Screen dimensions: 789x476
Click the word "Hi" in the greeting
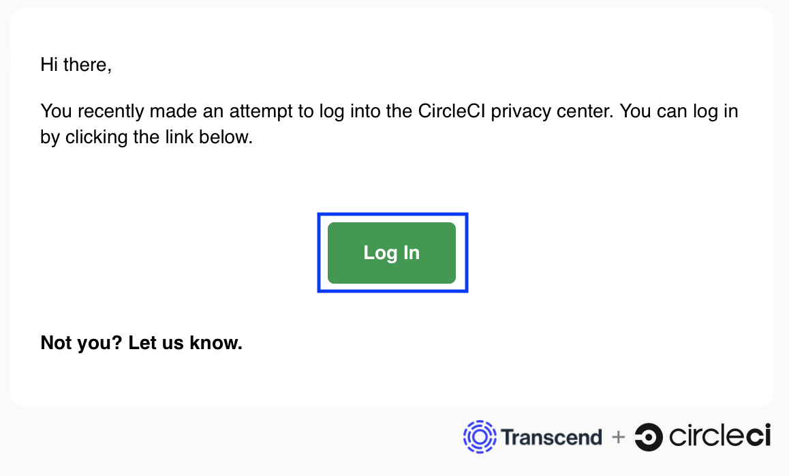(x=49, y=65)
